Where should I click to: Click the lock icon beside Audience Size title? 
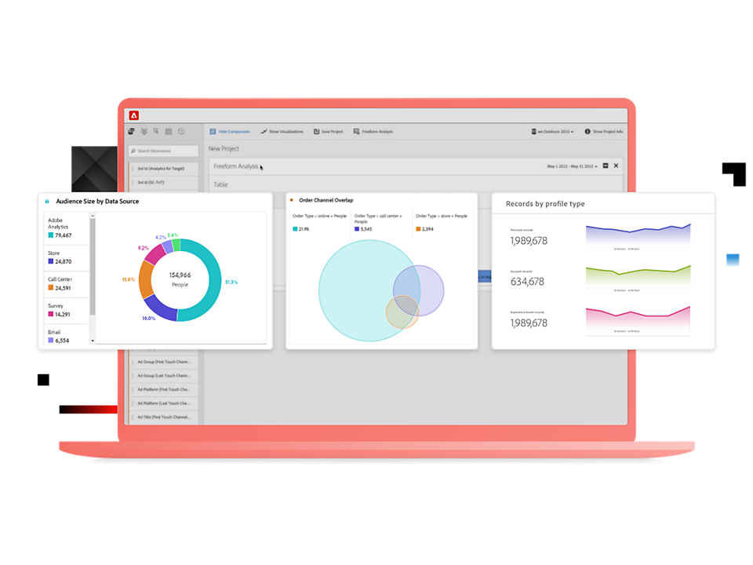(x=47, y=202)
